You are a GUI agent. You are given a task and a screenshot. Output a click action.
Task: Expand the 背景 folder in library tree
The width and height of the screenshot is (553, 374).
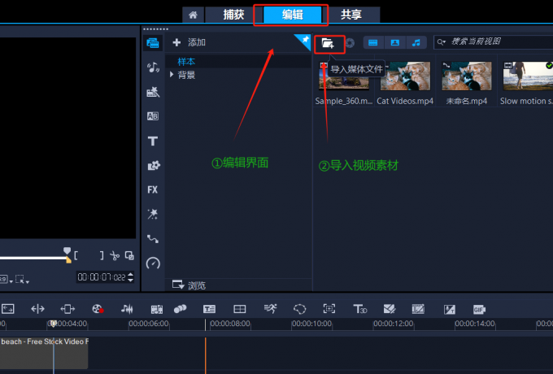[172, 75]
